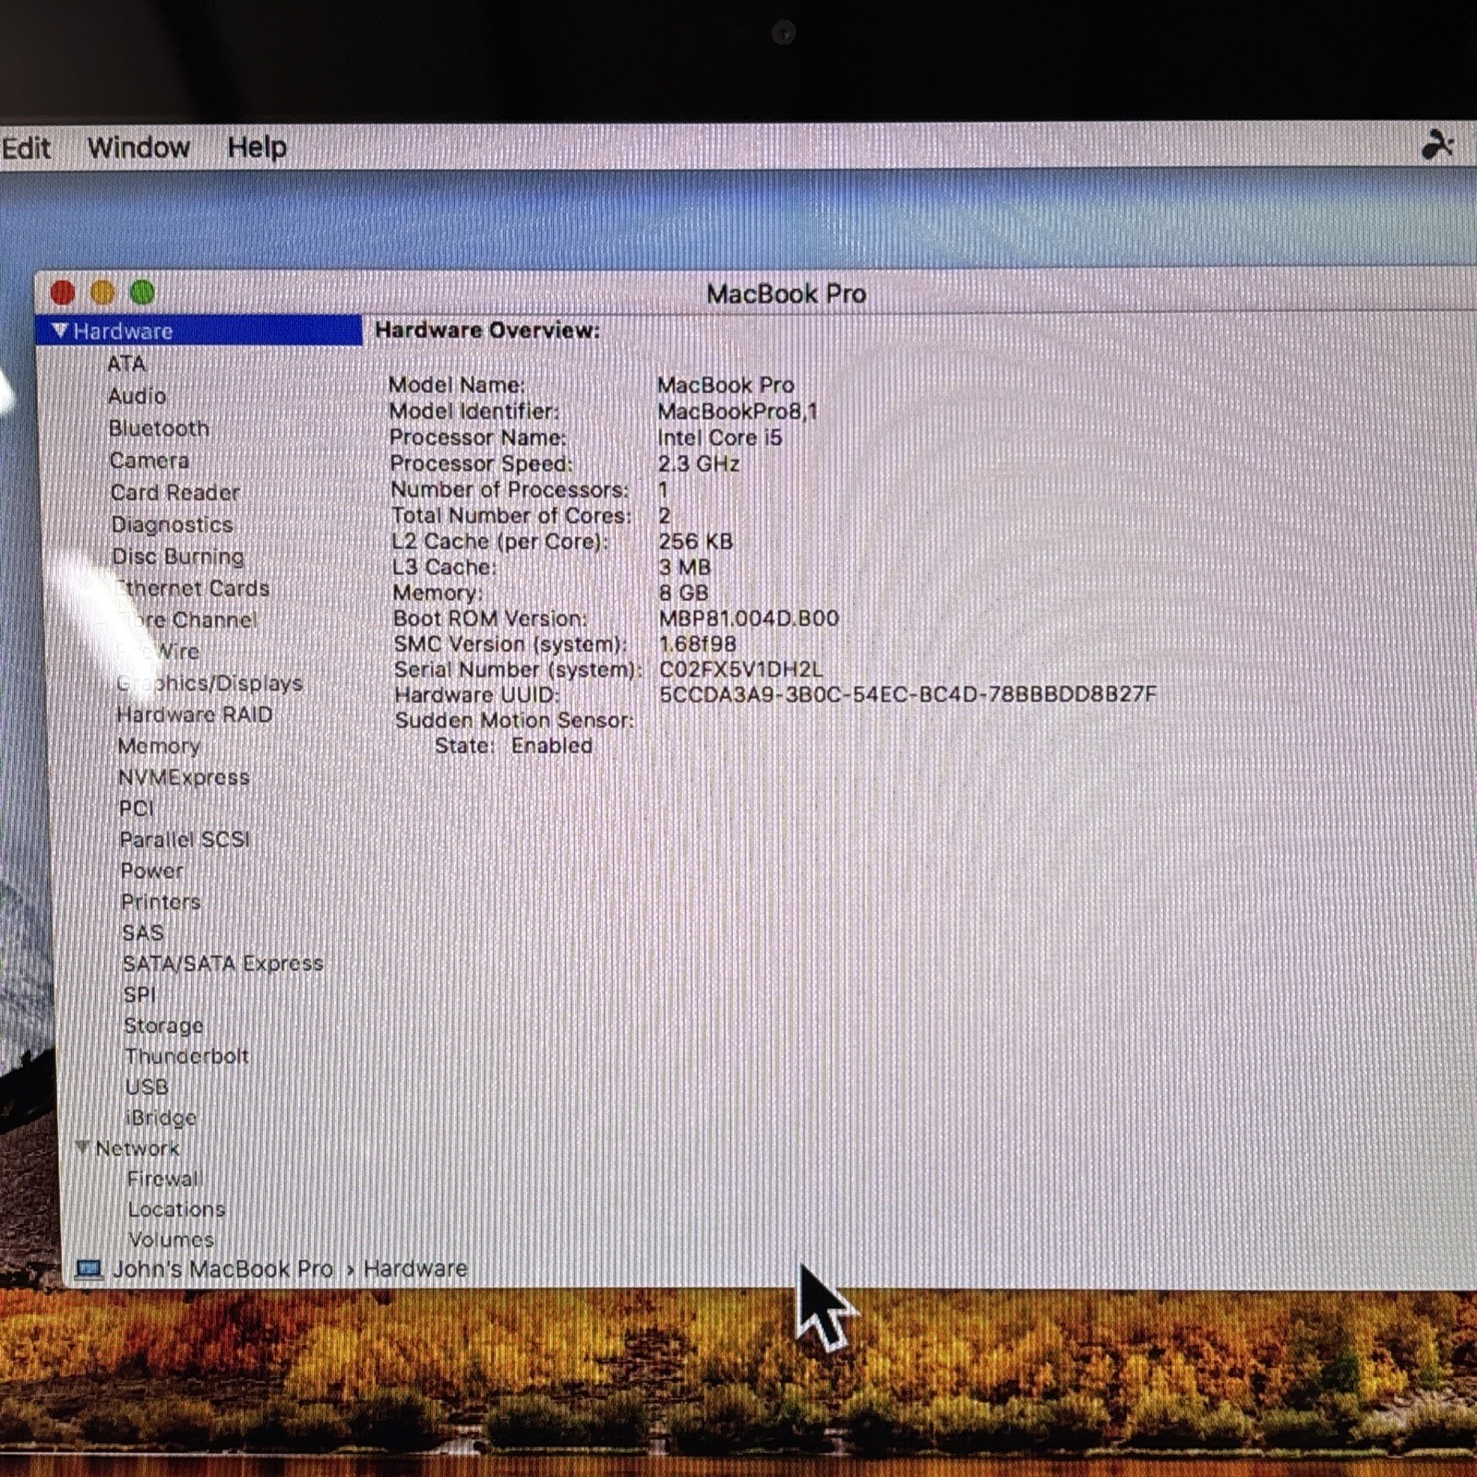Click the menu bar status icon at right
Screen dimensions: 1477x1477
tap(1436, 145)
